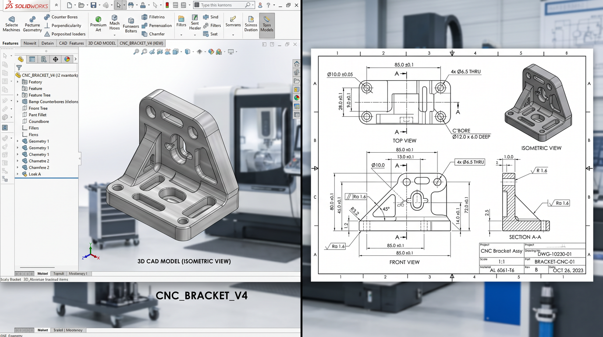This screenshot has width=603, height=337.
Task: Click the first magnifier zoom icon in viewport toolbar
Action: (x=136, y=52)
